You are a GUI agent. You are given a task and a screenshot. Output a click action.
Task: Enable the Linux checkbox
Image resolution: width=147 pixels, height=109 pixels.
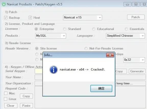[6, 99]
